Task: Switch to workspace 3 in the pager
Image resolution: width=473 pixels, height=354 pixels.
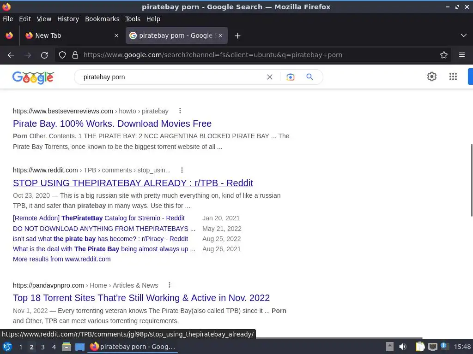Action: pos(43,347)
